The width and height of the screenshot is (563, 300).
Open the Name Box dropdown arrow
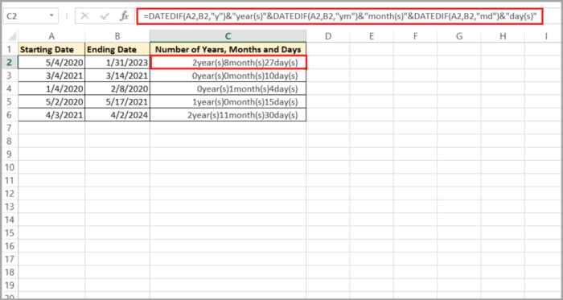(x=51, y=16)
